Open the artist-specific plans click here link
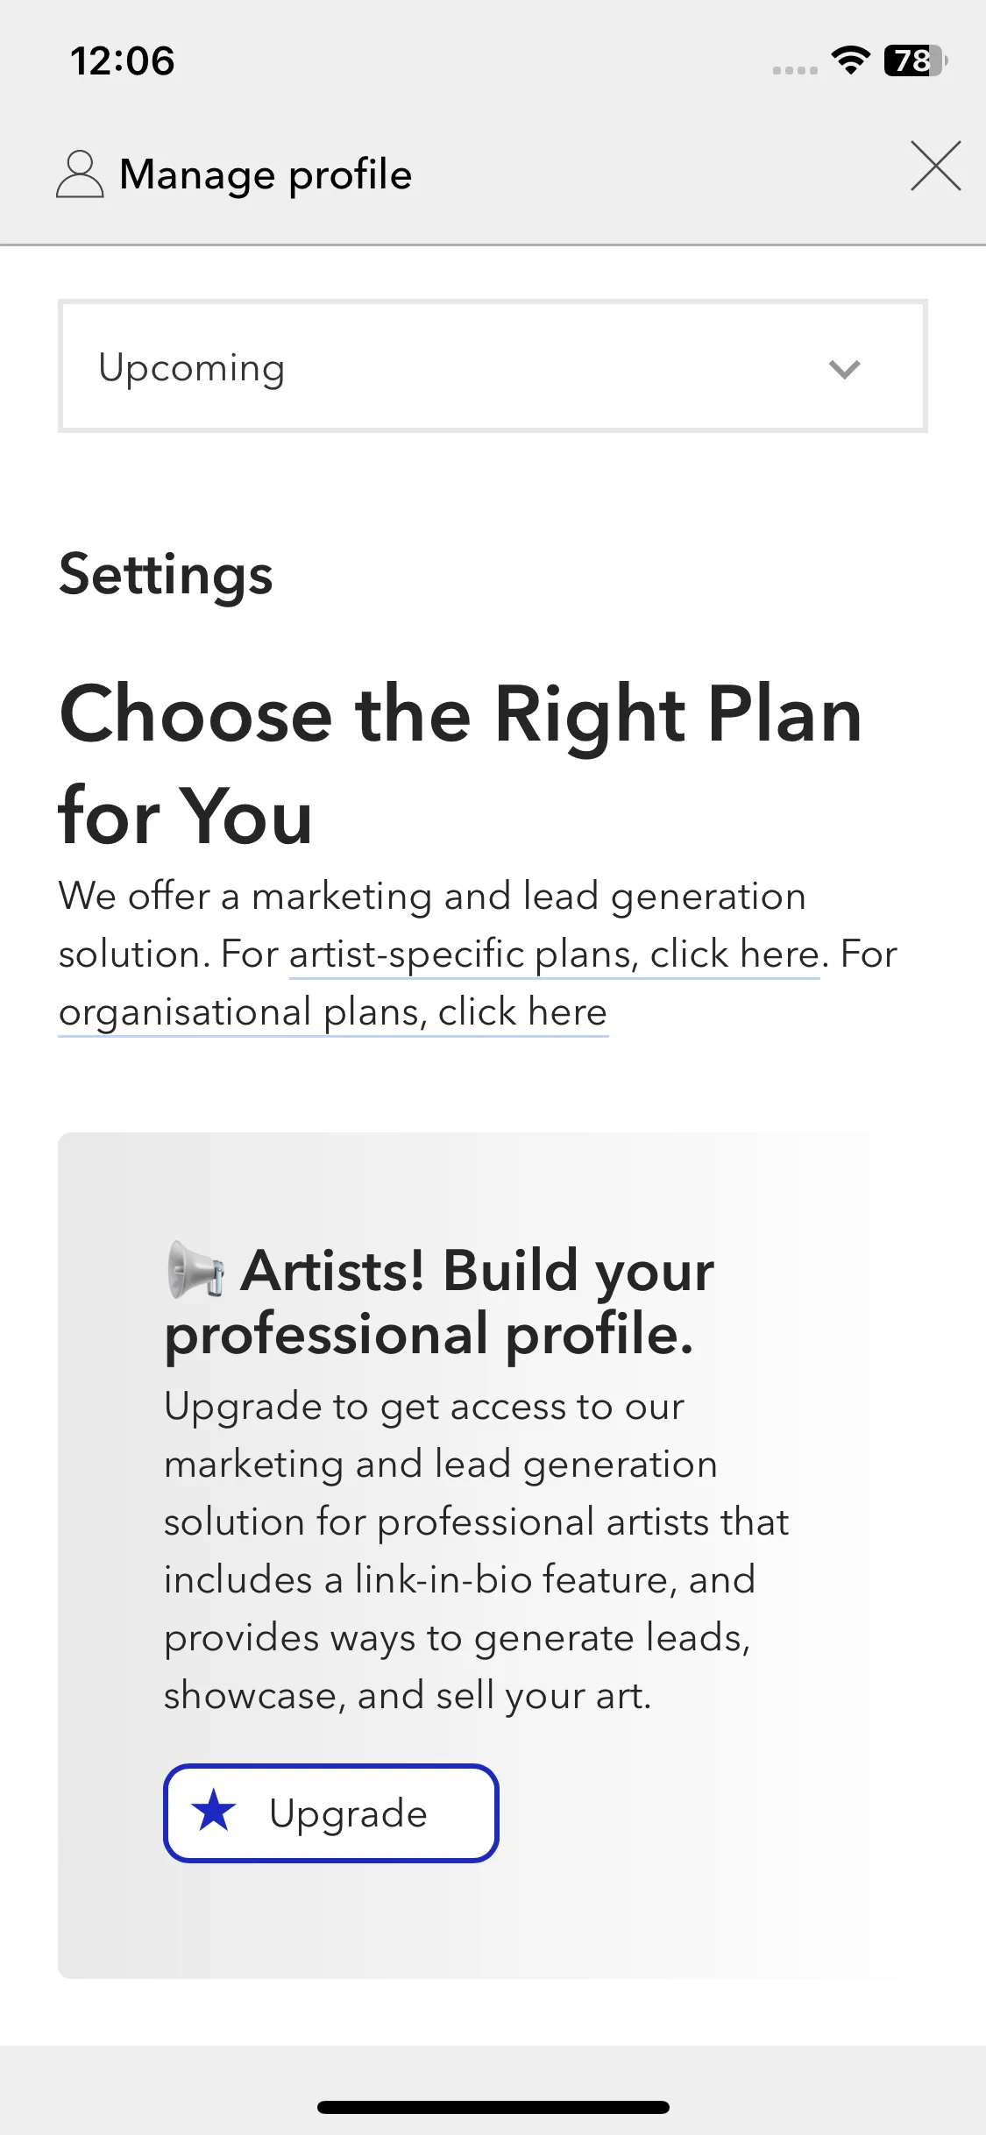Viewport: 986px width, 2135px height. 555,954
